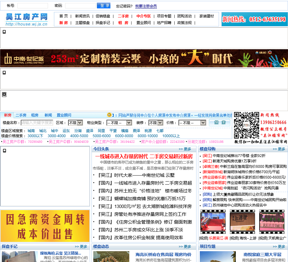288x262 pixels.
Task: Filter by 七都 region link
Action: [x=160, y=131]
